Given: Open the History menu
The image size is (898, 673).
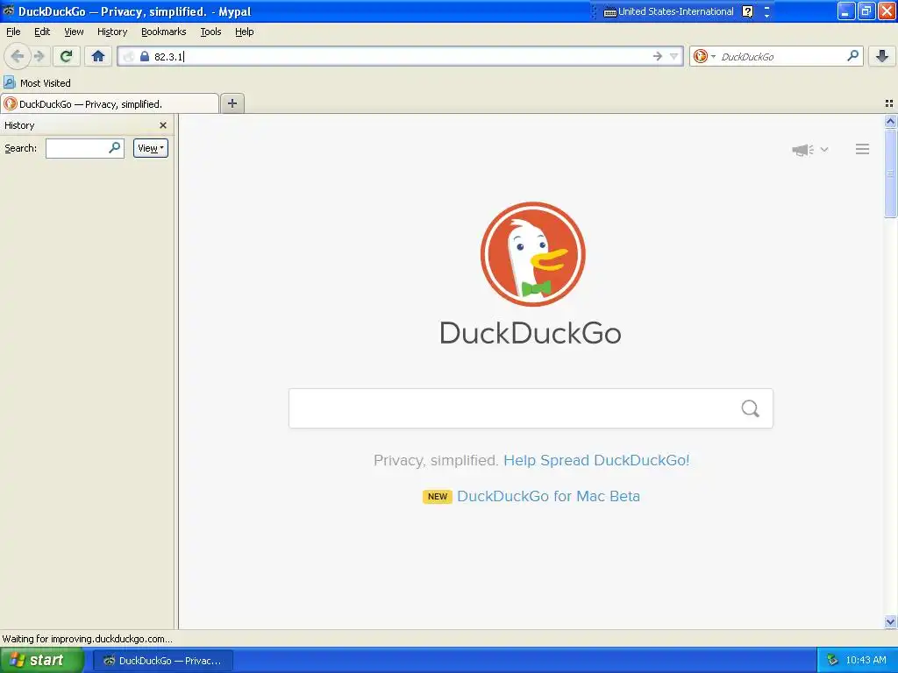Looking at the screenshot, I should (x=112, y=32).
